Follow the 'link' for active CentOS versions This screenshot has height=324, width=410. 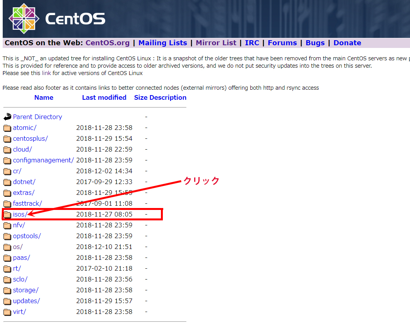[x=46, y=73]
